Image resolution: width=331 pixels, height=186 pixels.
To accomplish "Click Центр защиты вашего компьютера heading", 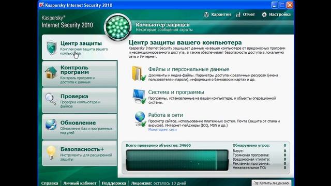I will click(185, 42).
